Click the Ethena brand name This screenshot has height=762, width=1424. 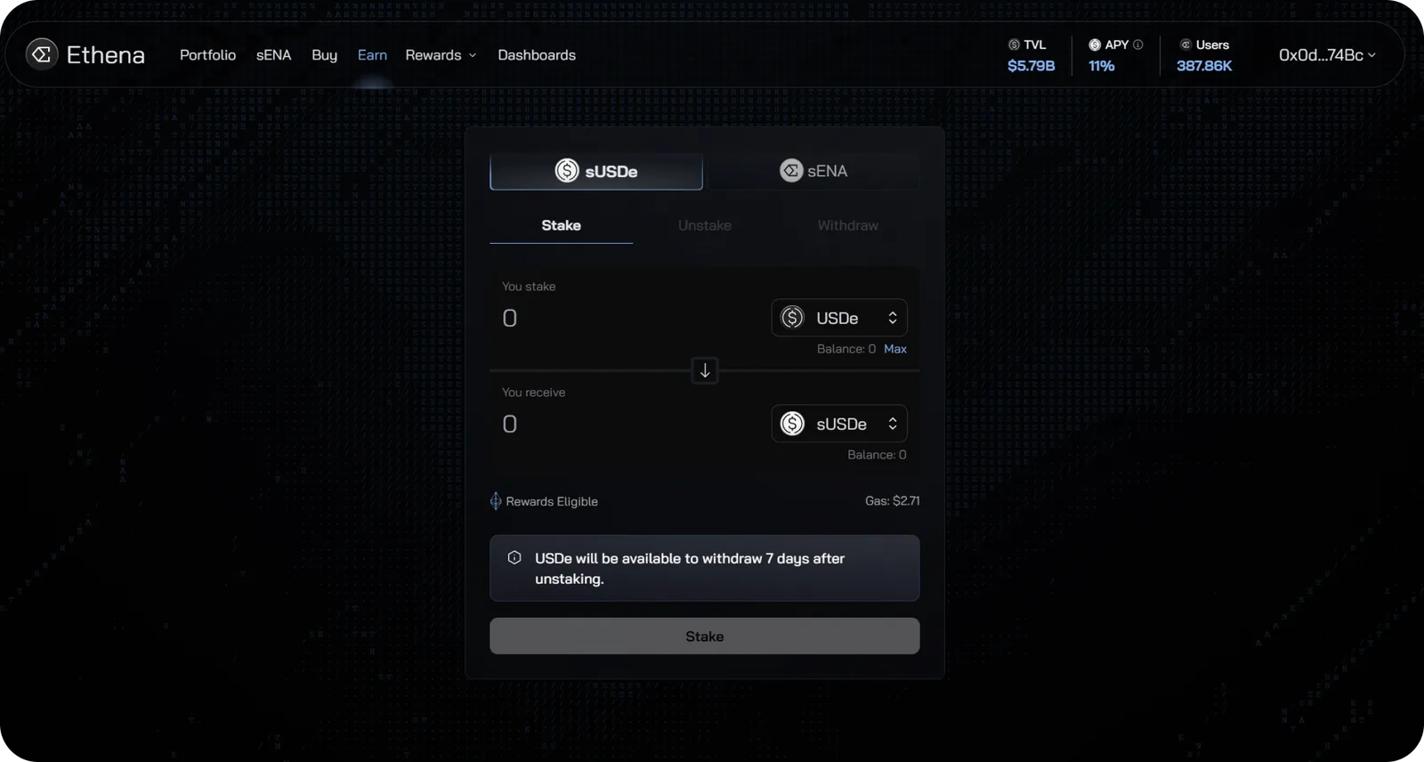tap(106, 55)
